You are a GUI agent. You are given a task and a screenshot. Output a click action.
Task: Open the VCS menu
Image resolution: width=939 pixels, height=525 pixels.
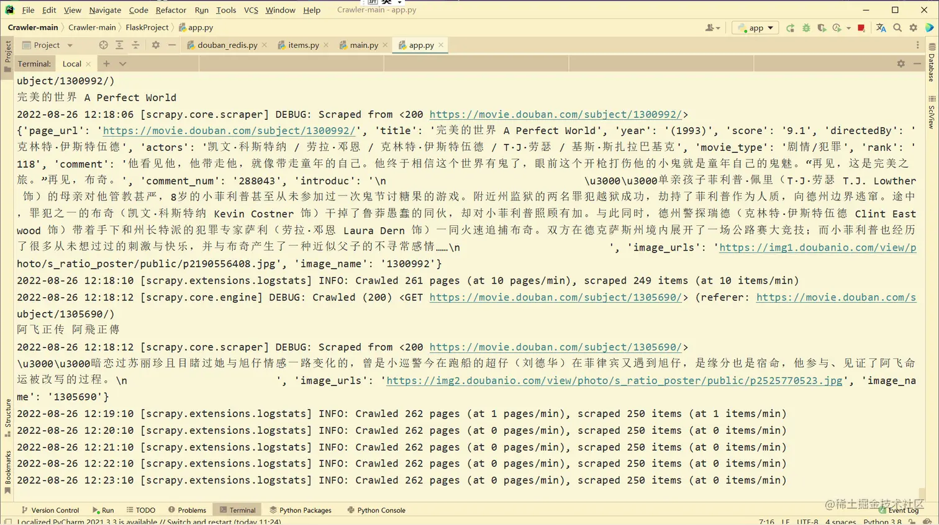click(251, 10)
